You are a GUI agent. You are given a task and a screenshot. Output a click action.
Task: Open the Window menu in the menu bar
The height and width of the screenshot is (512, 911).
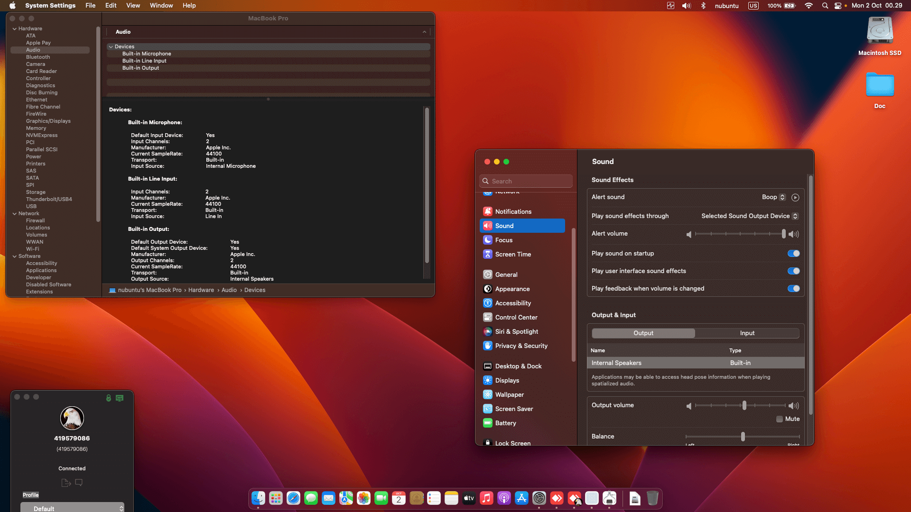(x=161, y=5)
